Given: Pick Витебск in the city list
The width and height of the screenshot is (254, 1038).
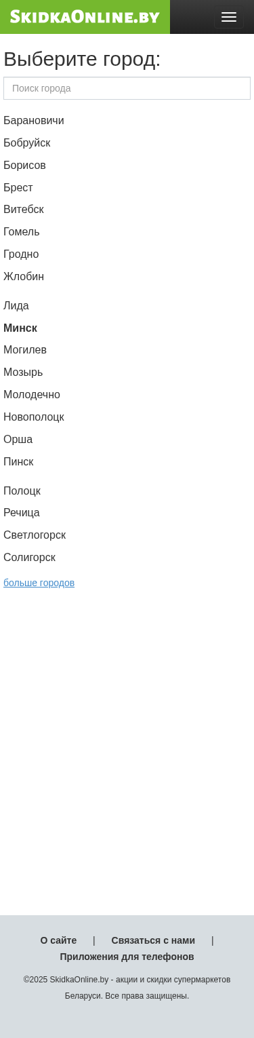Looking at the screenshot, I should pos(24,210).
